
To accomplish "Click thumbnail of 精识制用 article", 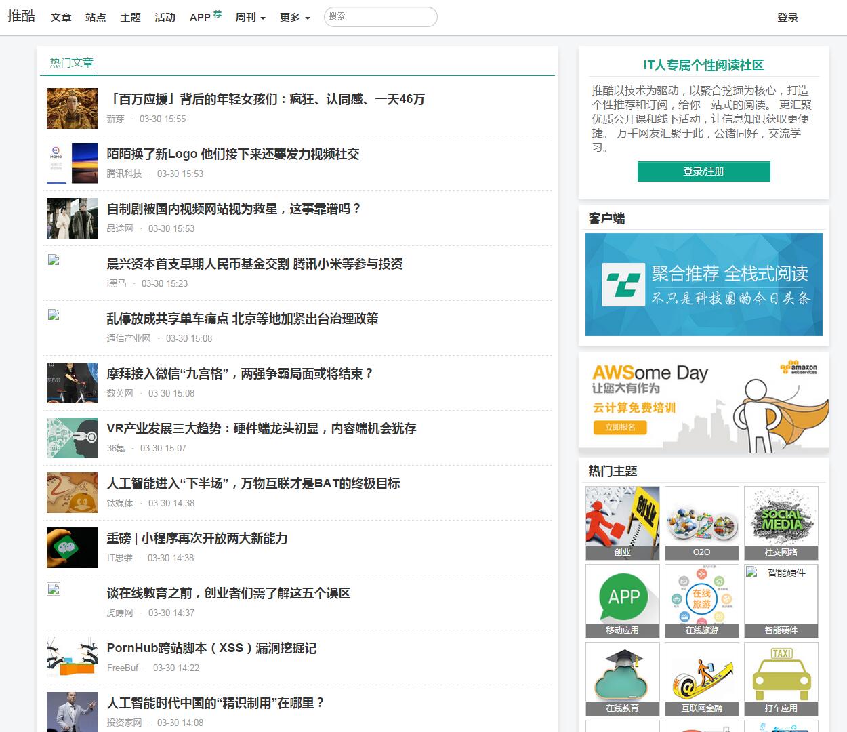I will (72, 712).
